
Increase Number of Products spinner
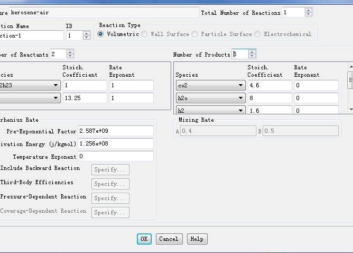pyautogui.click(x=252, y=52)
